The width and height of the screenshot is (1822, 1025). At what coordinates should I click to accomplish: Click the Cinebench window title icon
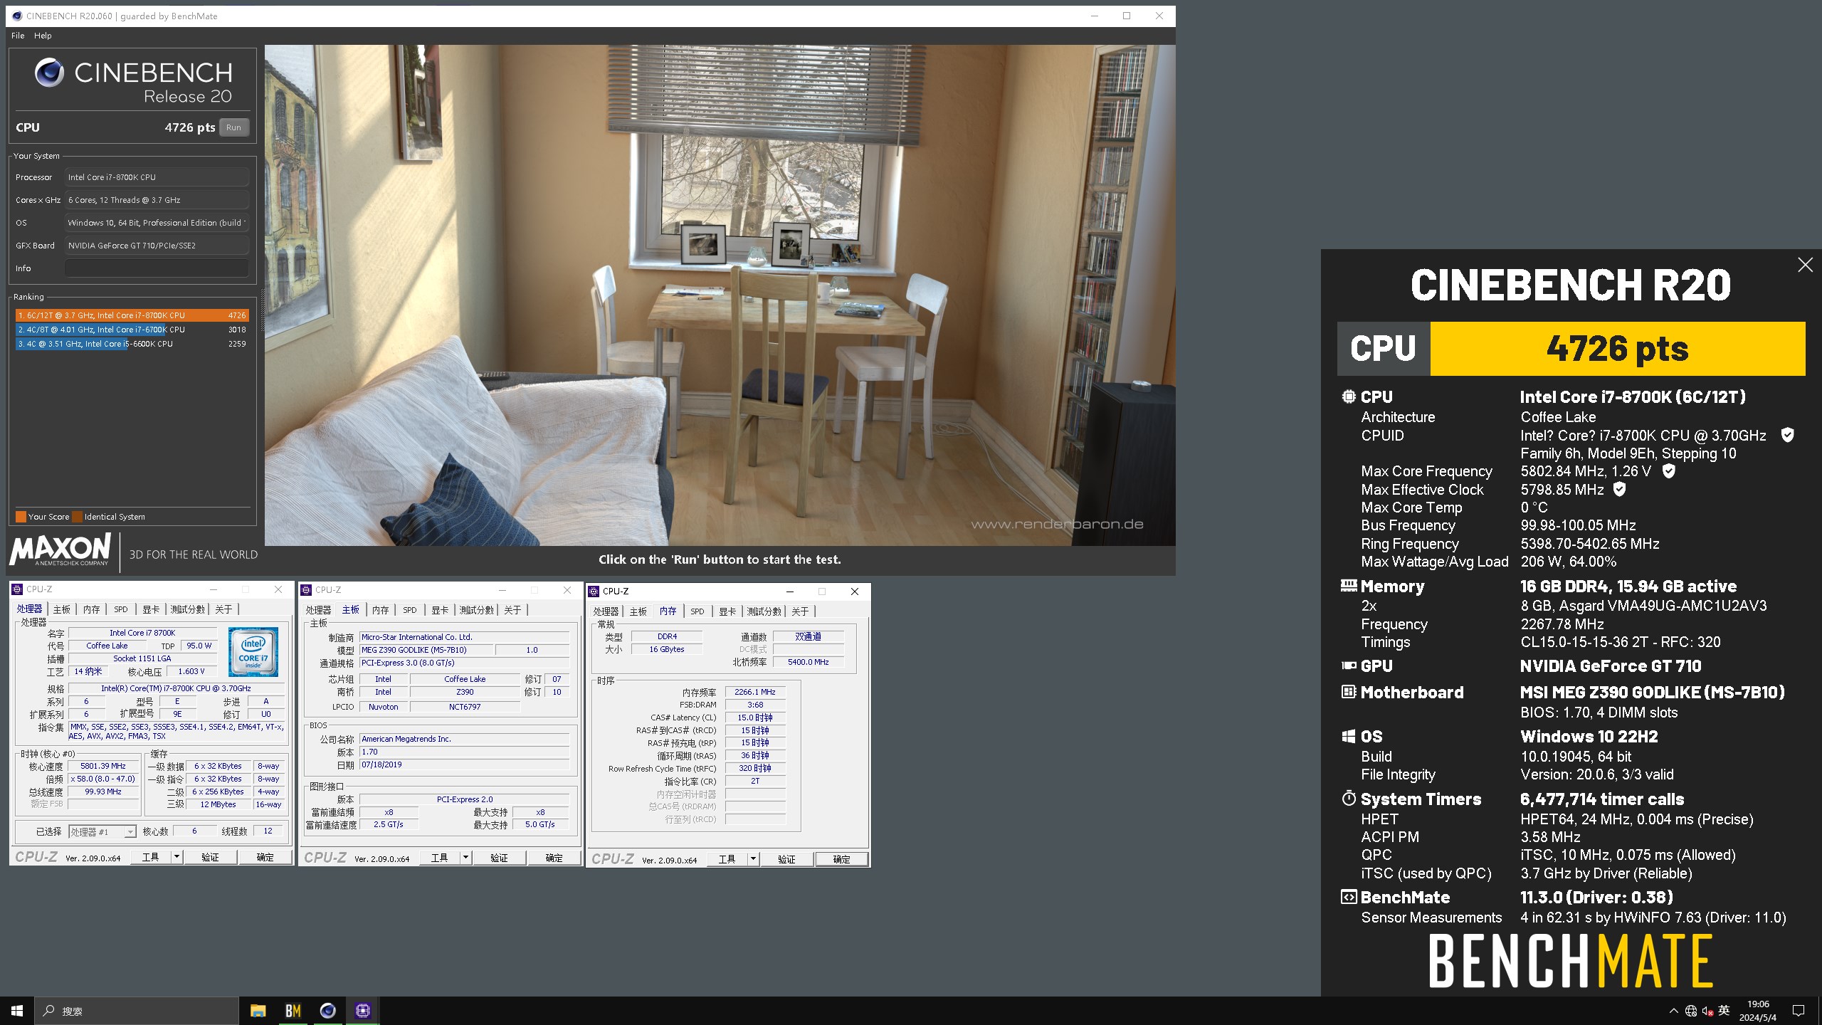tap(17, 16)
